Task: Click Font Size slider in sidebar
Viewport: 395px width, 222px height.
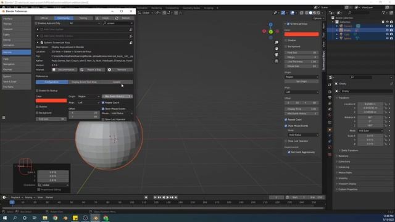Action: [x=302, y=52]
